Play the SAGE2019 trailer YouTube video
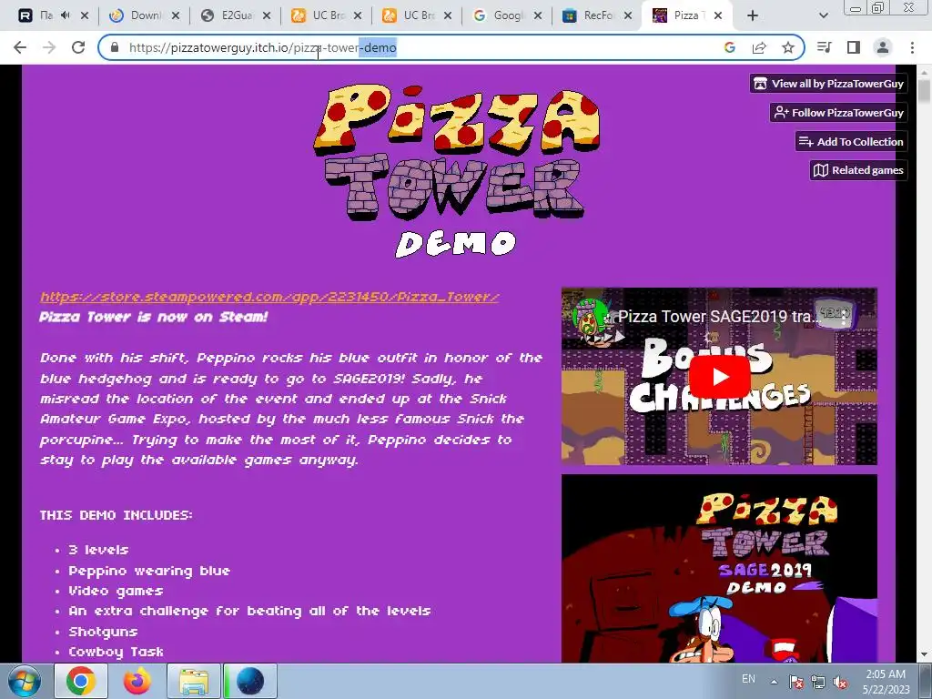Screen dimensions: 932x699 [719, 377]
